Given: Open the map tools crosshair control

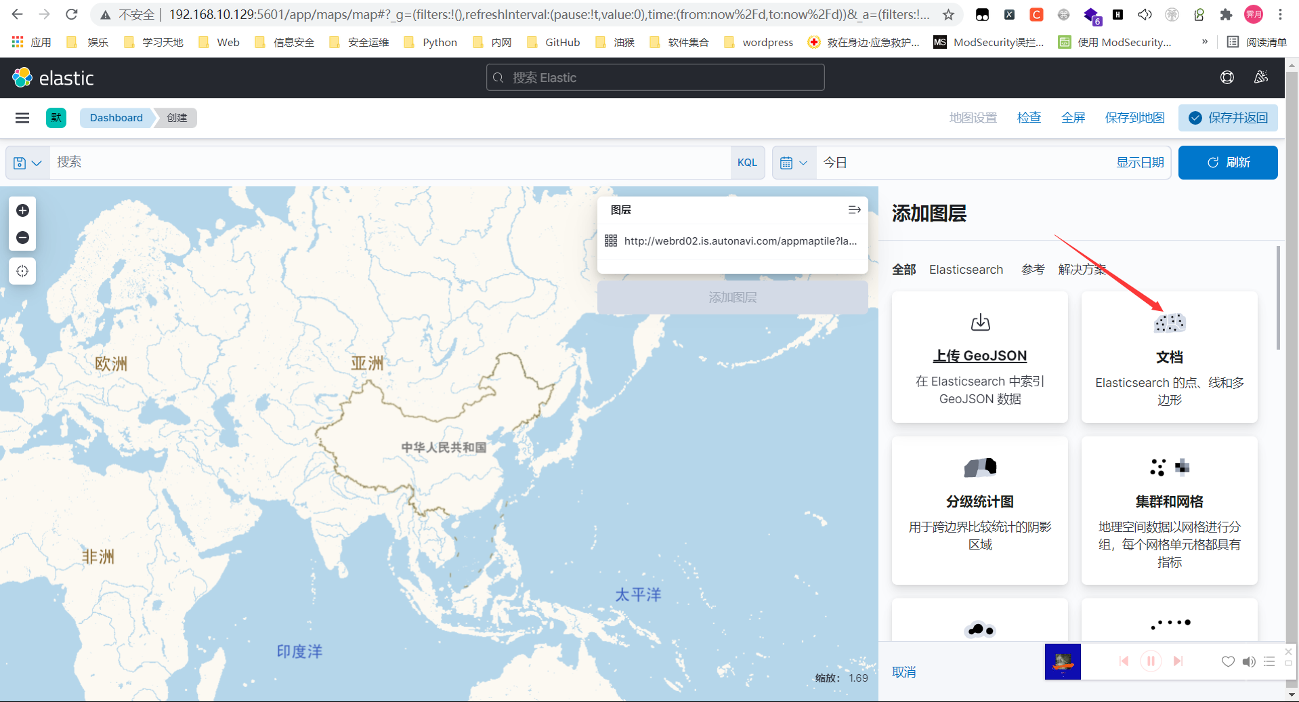Looking at the screenshot, I should [x=22, y=271].
